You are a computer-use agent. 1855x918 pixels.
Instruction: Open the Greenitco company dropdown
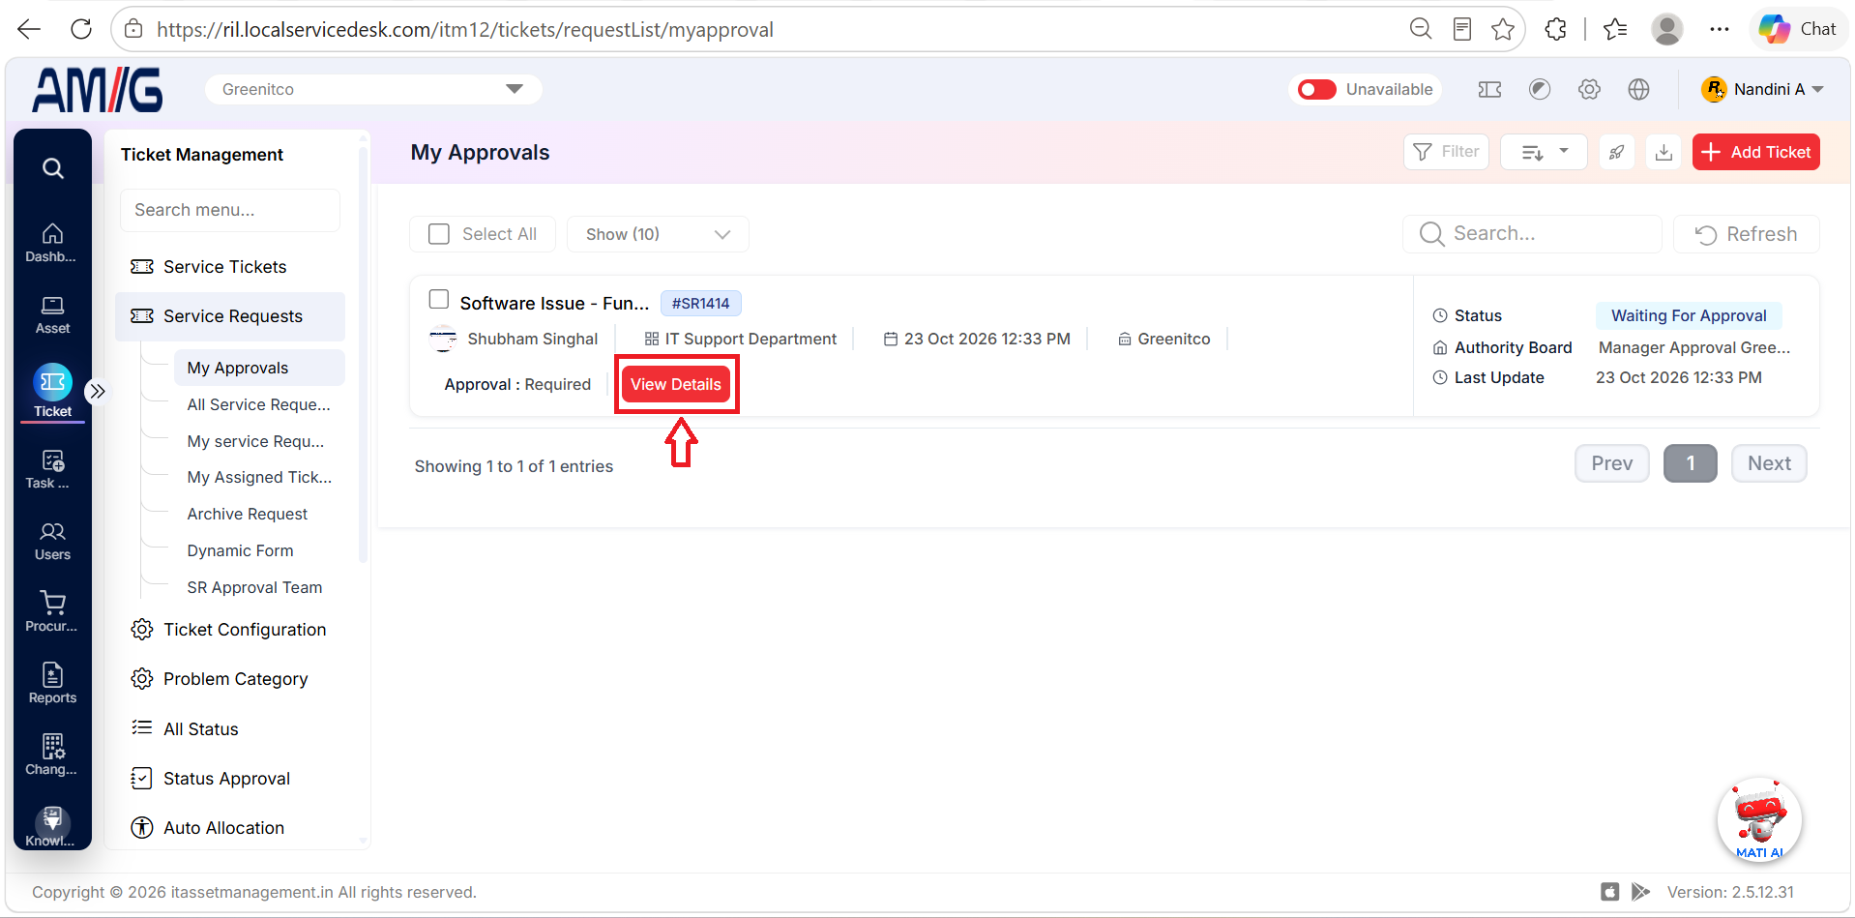tap(373, 89)
